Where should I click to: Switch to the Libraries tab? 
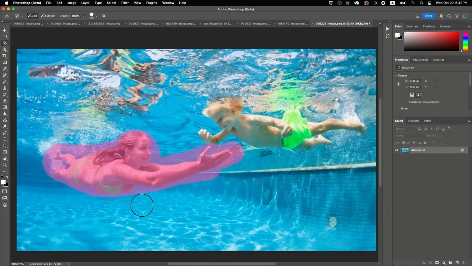click(439, 60)
